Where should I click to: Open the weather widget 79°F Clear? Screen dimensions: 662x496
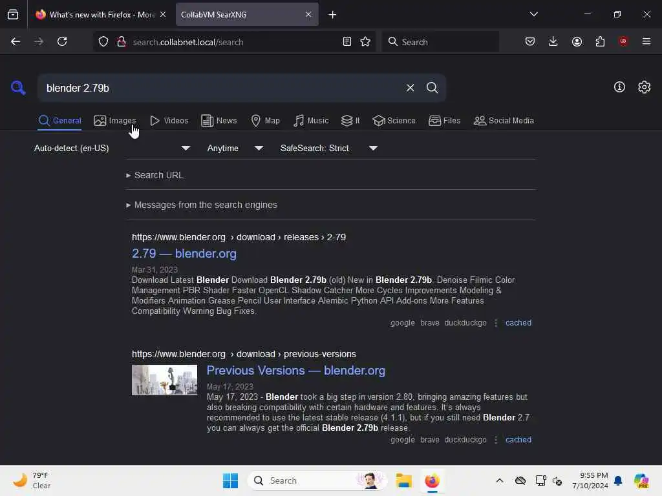coord(32,480)
